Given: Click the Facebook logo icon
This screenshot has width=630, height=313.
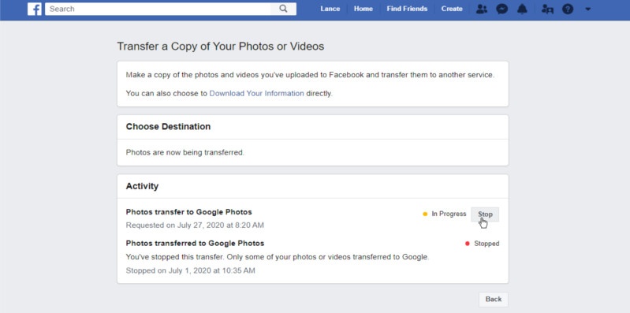Looking at the screenshot, I should [x=35, y=9].
